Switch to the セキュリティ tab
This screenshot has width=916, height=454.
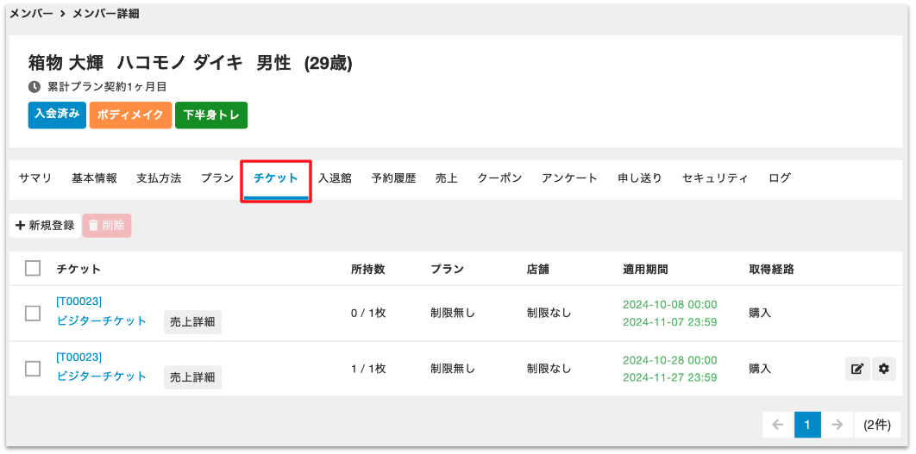click(x=715, y=178)
